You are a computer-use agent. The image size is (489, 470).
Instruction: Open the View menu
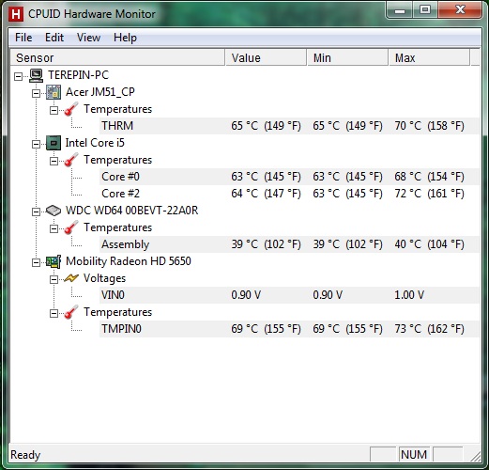point(88,38)
